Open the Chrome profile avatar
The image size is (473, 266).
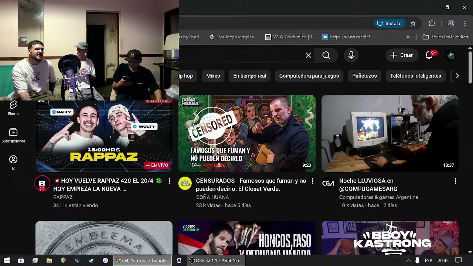click(451, 23)
